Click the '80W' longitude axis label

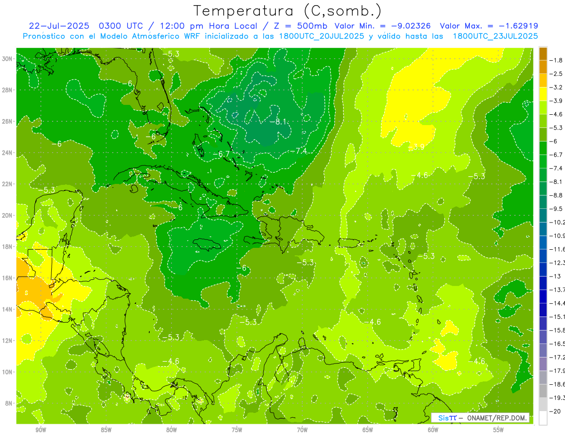(171, 430)
